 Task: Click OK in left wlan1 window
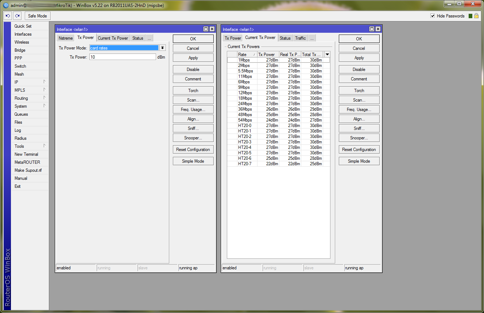[x=193, y=39]
